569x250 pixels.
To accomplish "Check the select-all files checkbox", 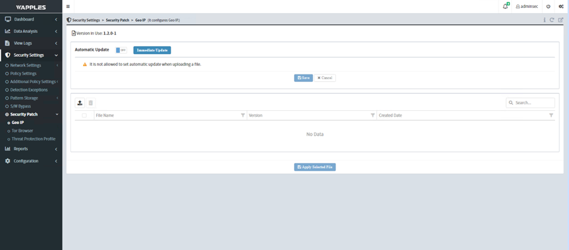I will coord(84,115).
